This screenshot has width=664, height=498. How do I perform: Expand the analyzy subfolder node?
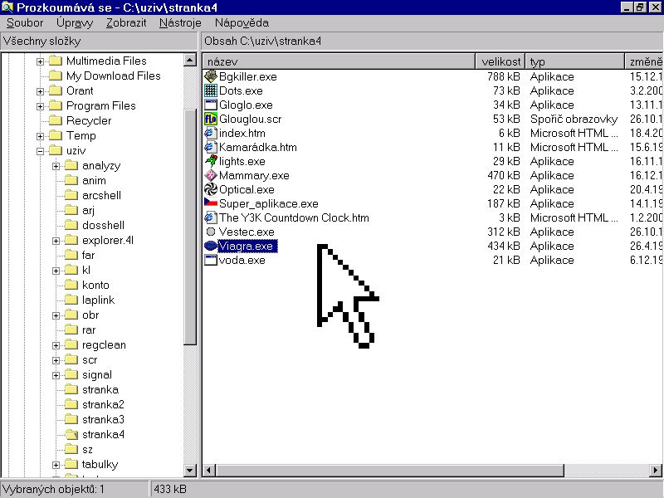point(56,165)
